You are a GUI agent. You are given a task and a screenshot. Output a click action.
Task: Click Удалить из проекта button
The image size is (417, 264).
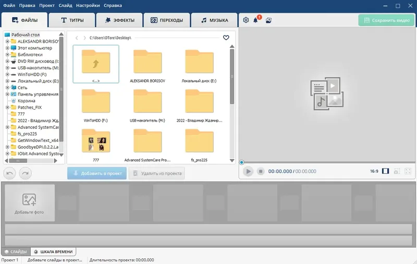tap(157, 173)
